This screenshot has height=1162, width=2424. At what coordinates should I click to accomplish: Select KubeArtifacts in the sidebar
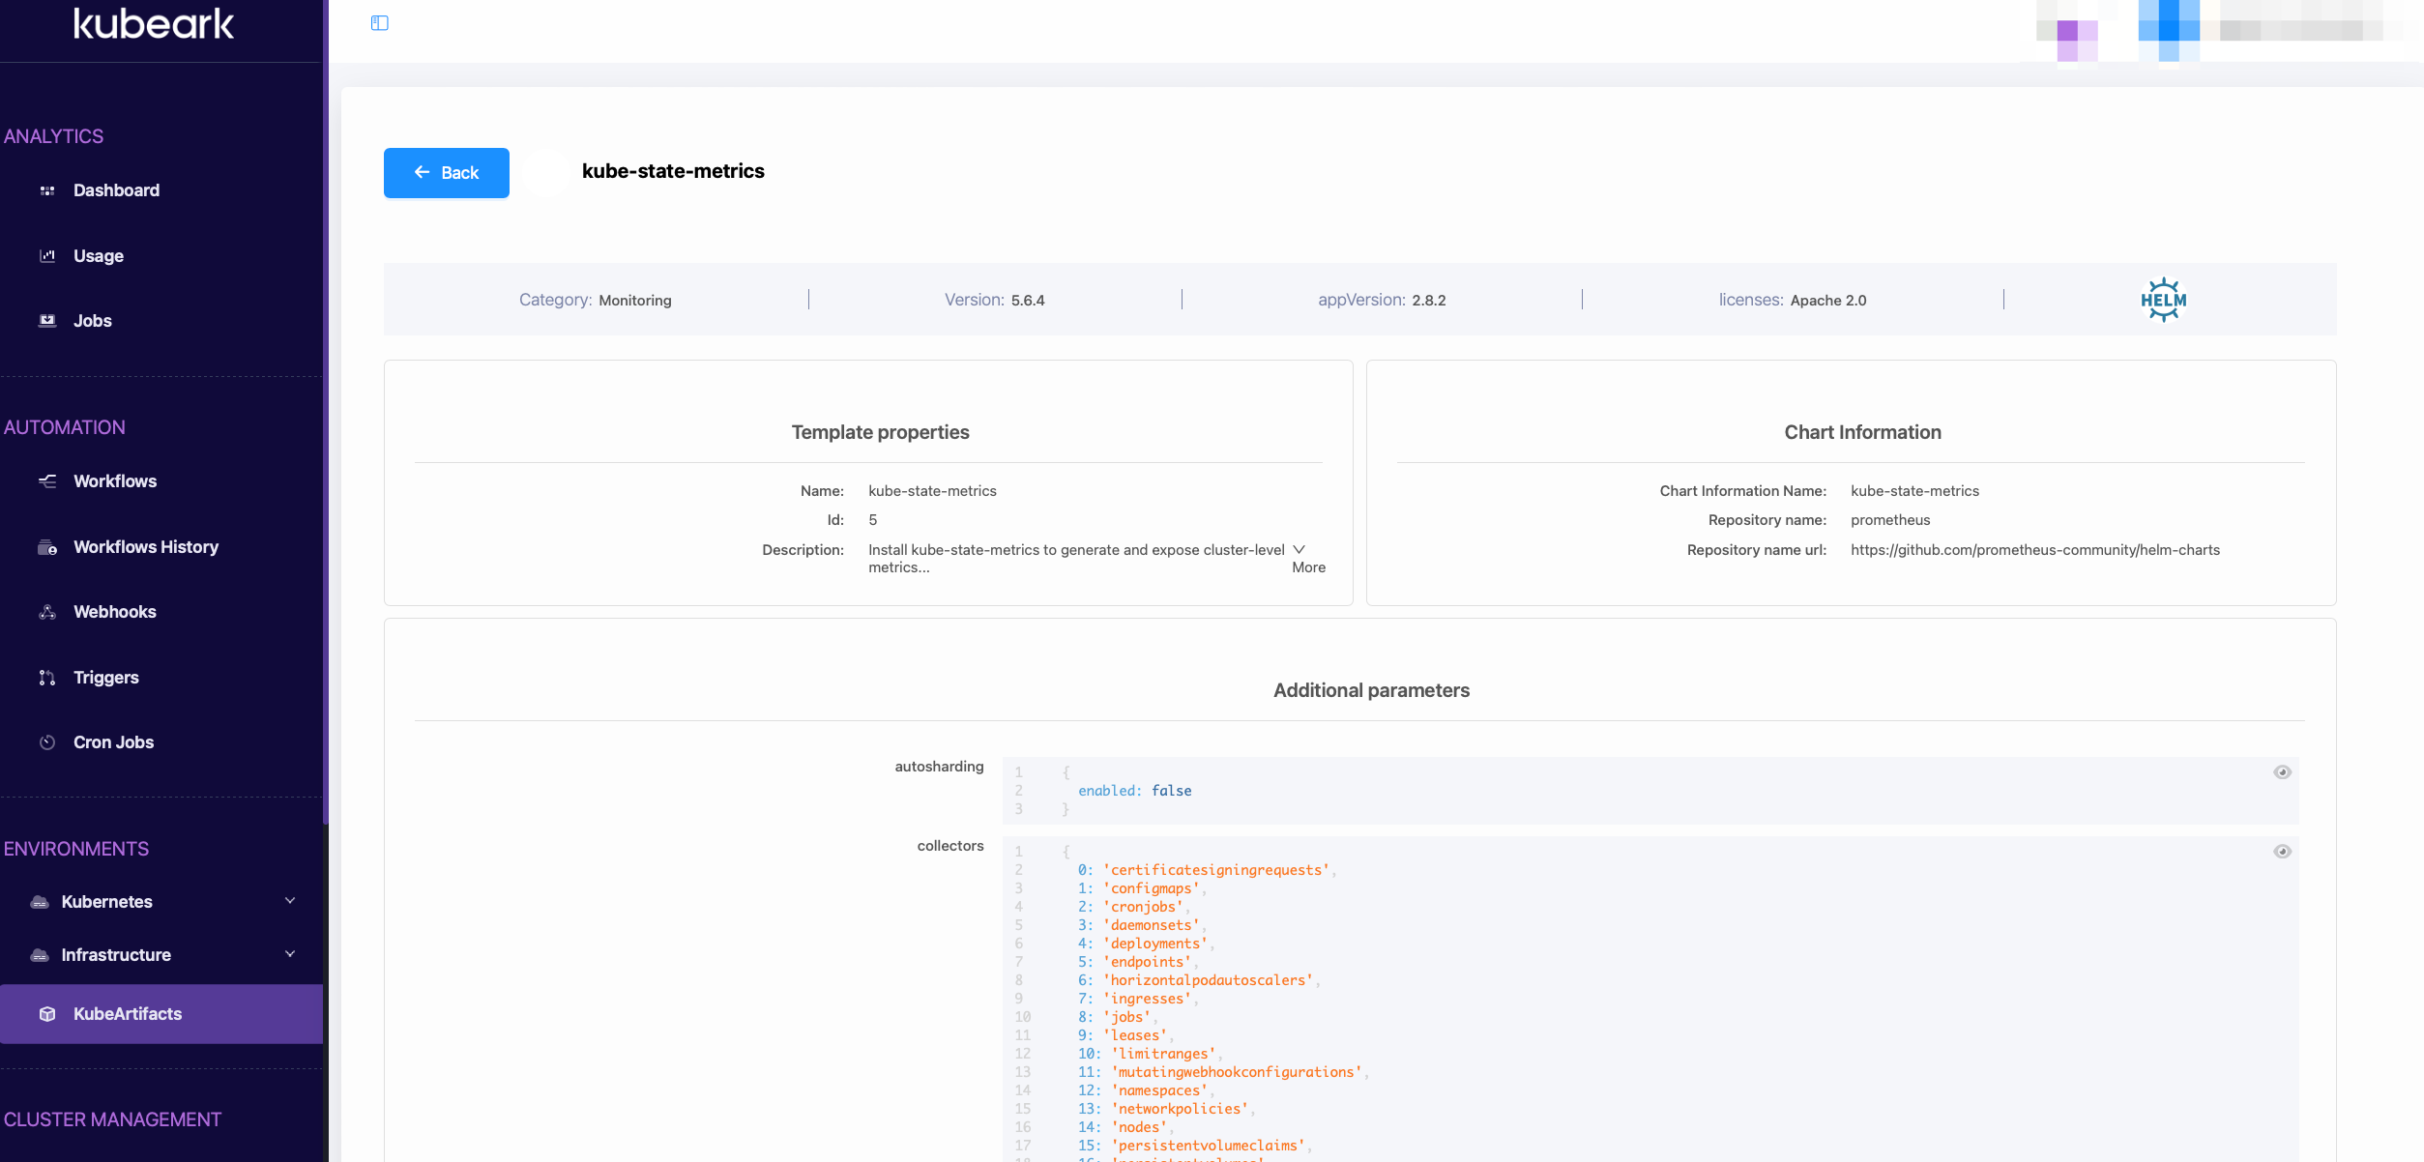(x=128, y=1014)
